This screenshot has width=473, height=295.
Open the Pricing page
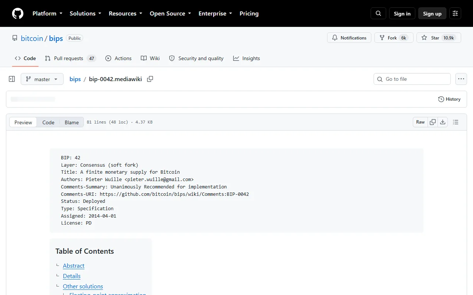(x=249, y=13)
